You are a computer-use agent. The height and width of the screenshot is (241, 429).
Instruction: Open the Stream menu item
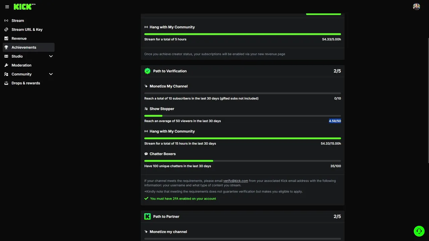click(17, 21)
